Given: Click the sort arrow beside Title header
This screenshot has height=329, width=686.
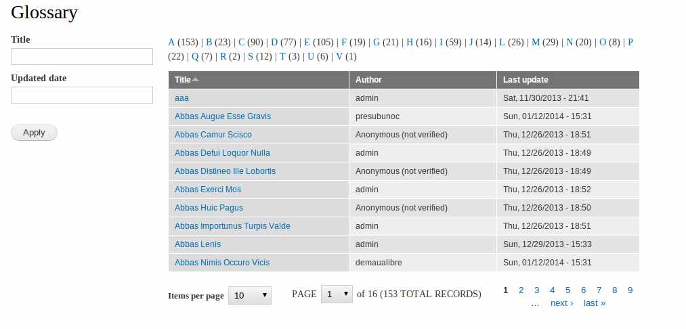Looking at the screenshot, I should [196, 80].
